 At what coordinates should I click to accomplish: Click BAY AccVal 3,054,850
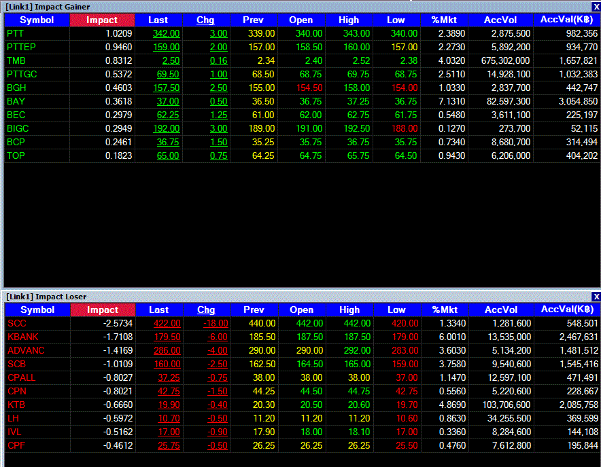pyautogui.click(x=578, y=101)
